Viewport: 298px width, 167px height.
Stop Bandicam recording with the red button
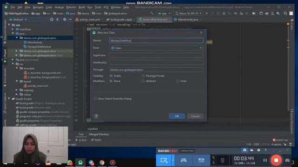coord(276,160)
